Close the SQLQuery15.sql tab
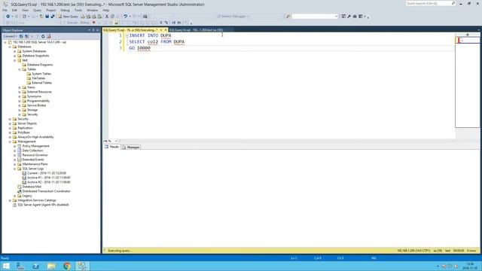The height and width of the screenshot is (271, 482). click(166, 30)
